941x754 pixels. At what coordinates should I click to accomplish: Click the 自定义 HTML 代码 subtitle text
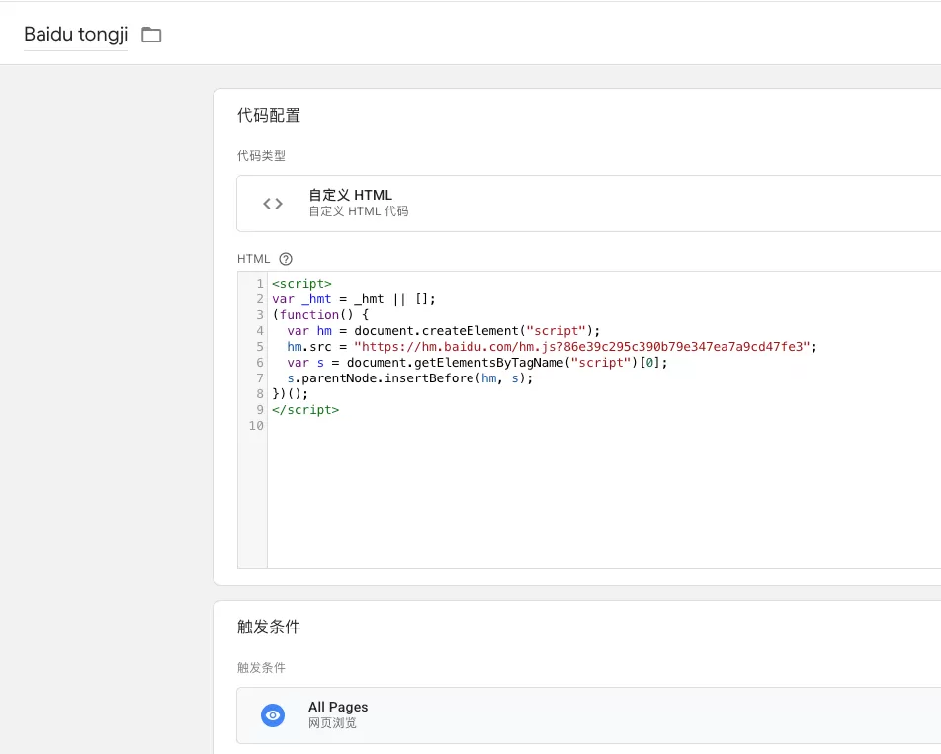[358, 211]
